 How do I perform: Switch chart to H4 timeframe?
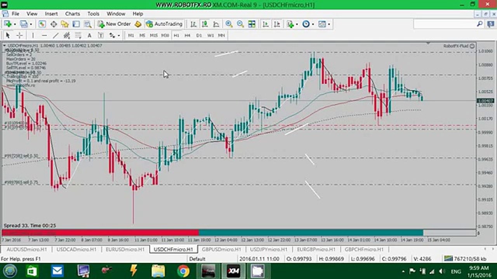188,35
